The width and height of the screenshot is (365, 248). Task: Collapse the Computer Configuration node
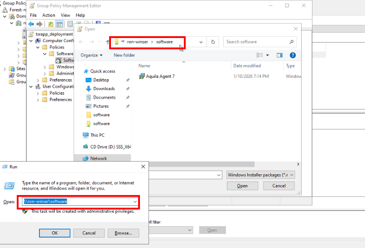point(31,41)
